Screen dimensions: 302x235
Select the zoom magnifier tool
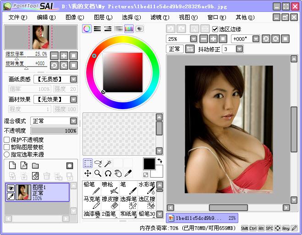[98, 173]
